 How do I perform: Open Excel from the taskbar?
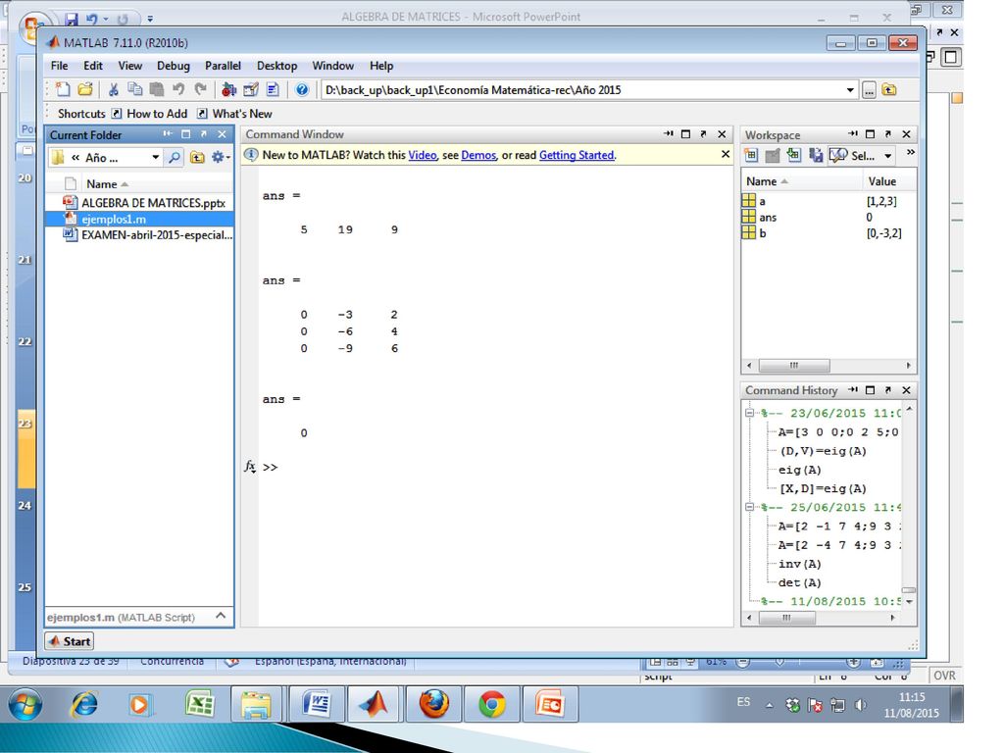pos(199,704)
